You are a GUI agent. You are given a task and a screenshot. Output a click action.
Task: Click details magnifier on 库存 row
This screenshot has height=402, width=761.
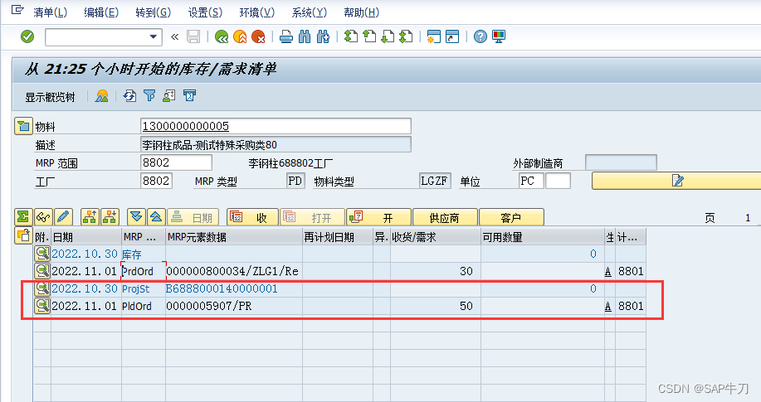coord(42,254)
